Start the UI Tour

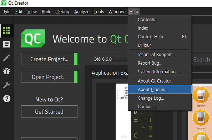click(x=160, y=45)
